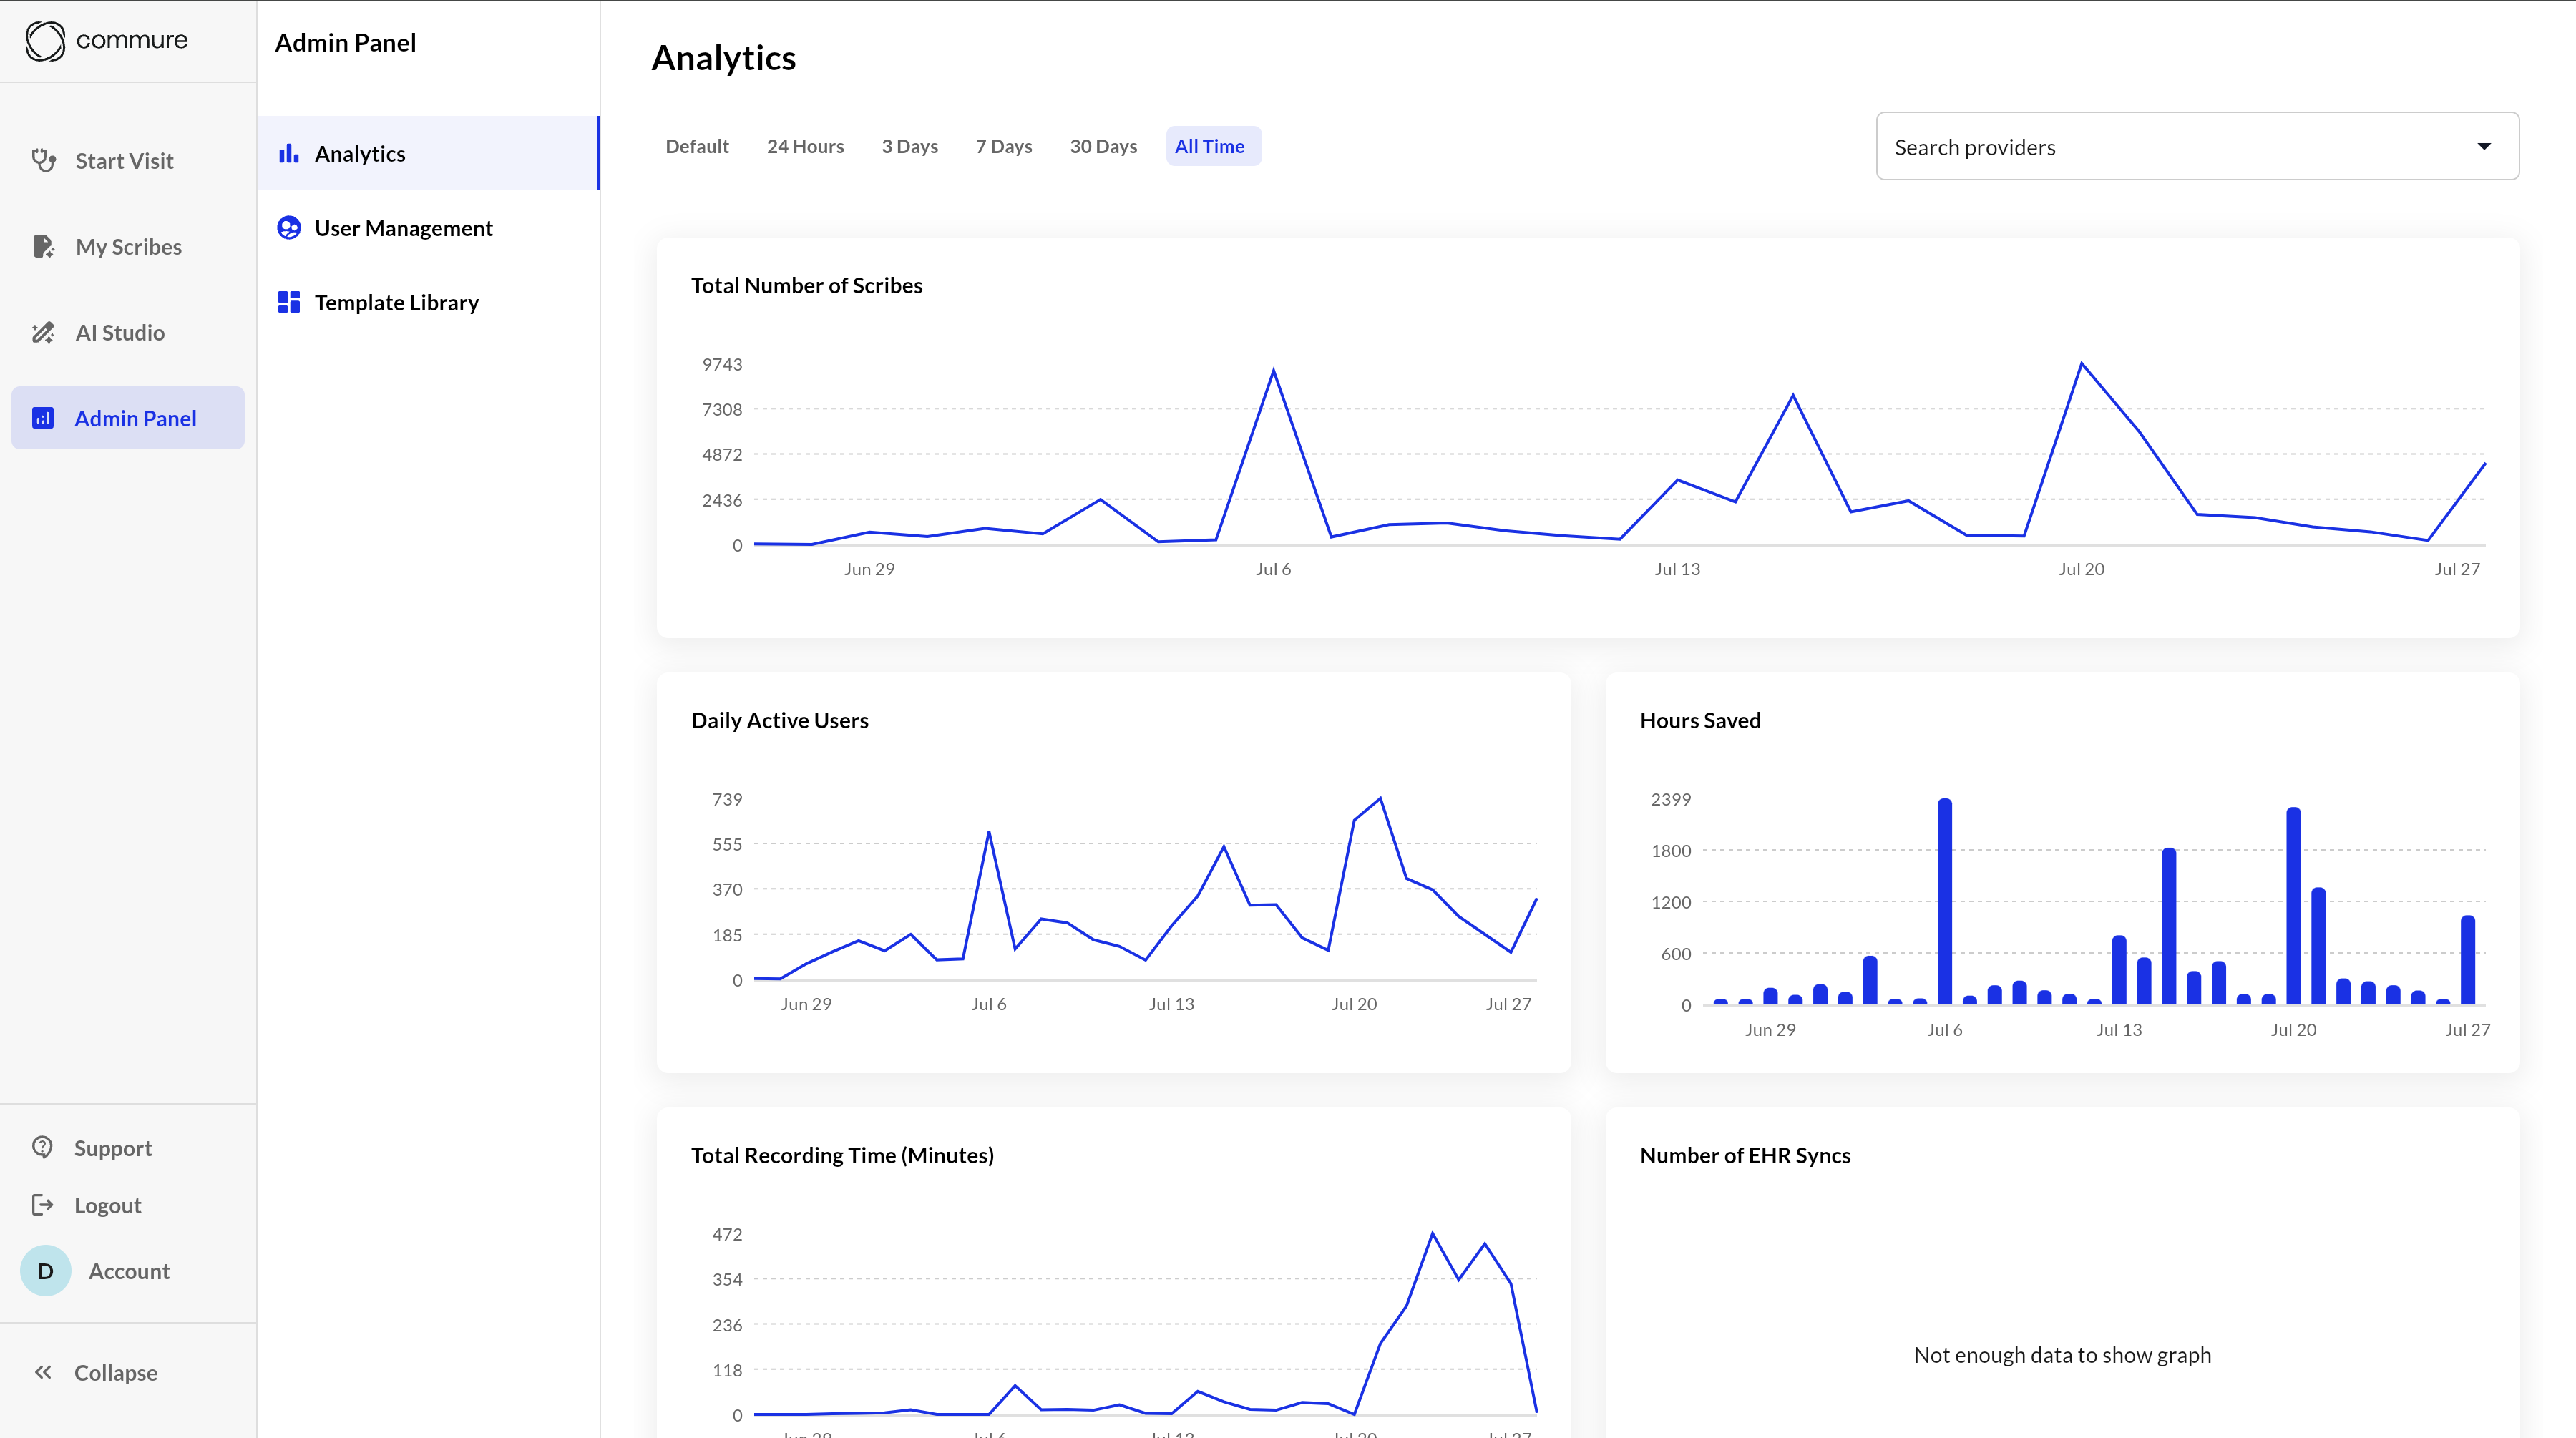2576x1438 pixels.
Task: Switch to the 7 Days range
Action: [1003, 146]
